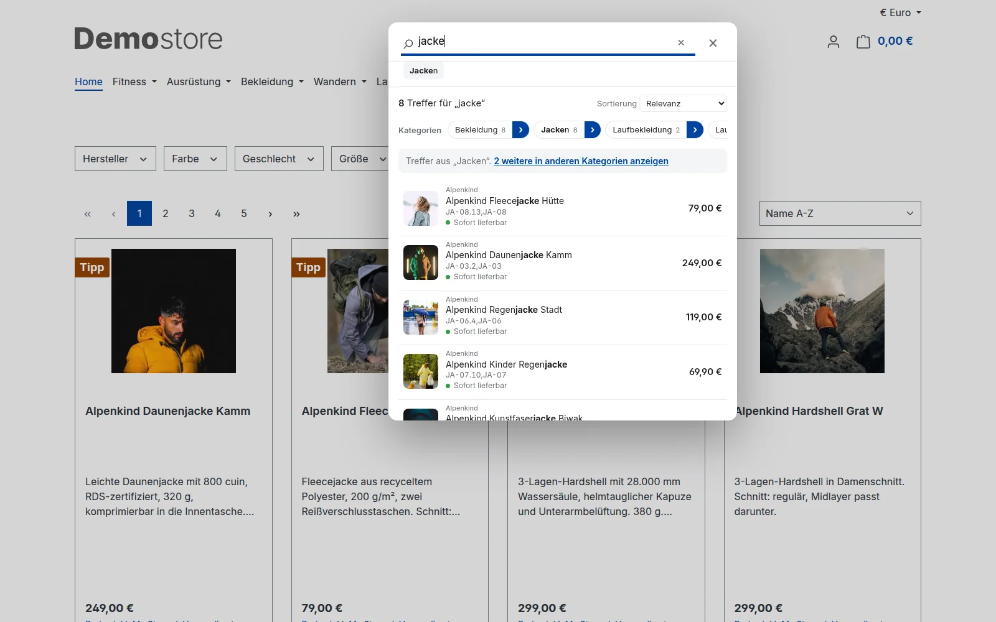Image resolution: width=996 pixels, height=622 pixels.
Task: Go to last page with double-right arrow
Action: [x=296, y=213]
